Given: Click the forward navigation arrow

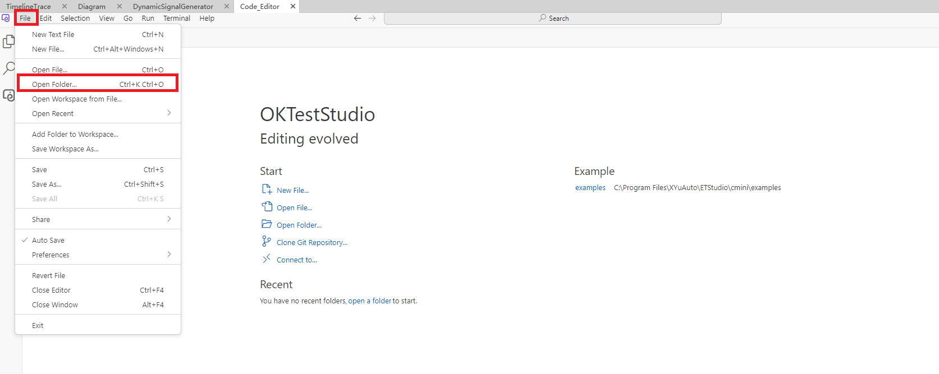Looking at the screenshot, I should tap(372, 19).
